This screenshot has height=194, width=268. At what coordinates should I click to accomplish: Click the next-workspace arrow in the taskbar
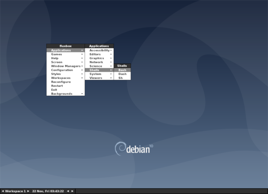pyautogui.click(x=28, y=191)
